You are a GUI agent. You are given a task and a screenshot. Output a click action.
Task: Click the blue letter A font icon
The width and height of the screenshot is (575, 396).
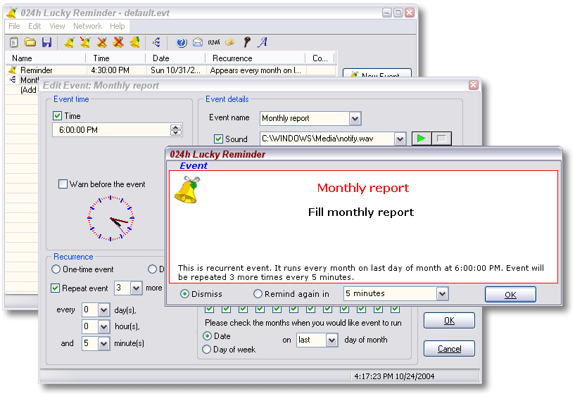[263, 42]
